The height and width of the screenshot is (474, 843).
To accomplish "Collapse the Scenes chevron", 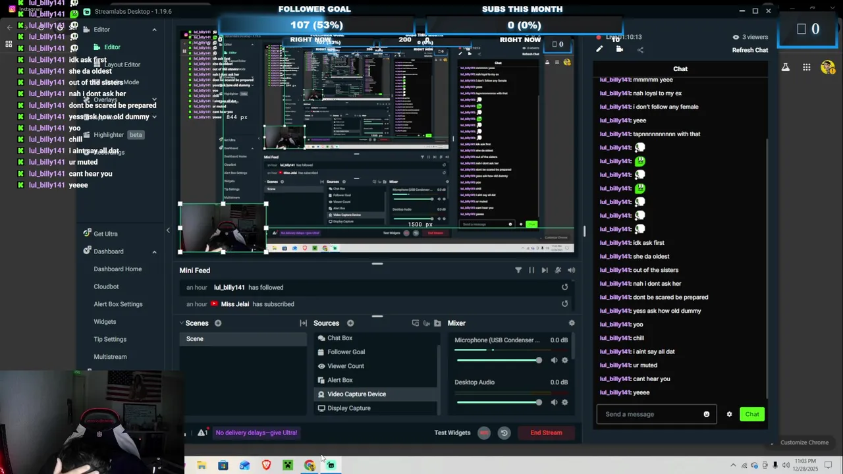I will 182,323.
